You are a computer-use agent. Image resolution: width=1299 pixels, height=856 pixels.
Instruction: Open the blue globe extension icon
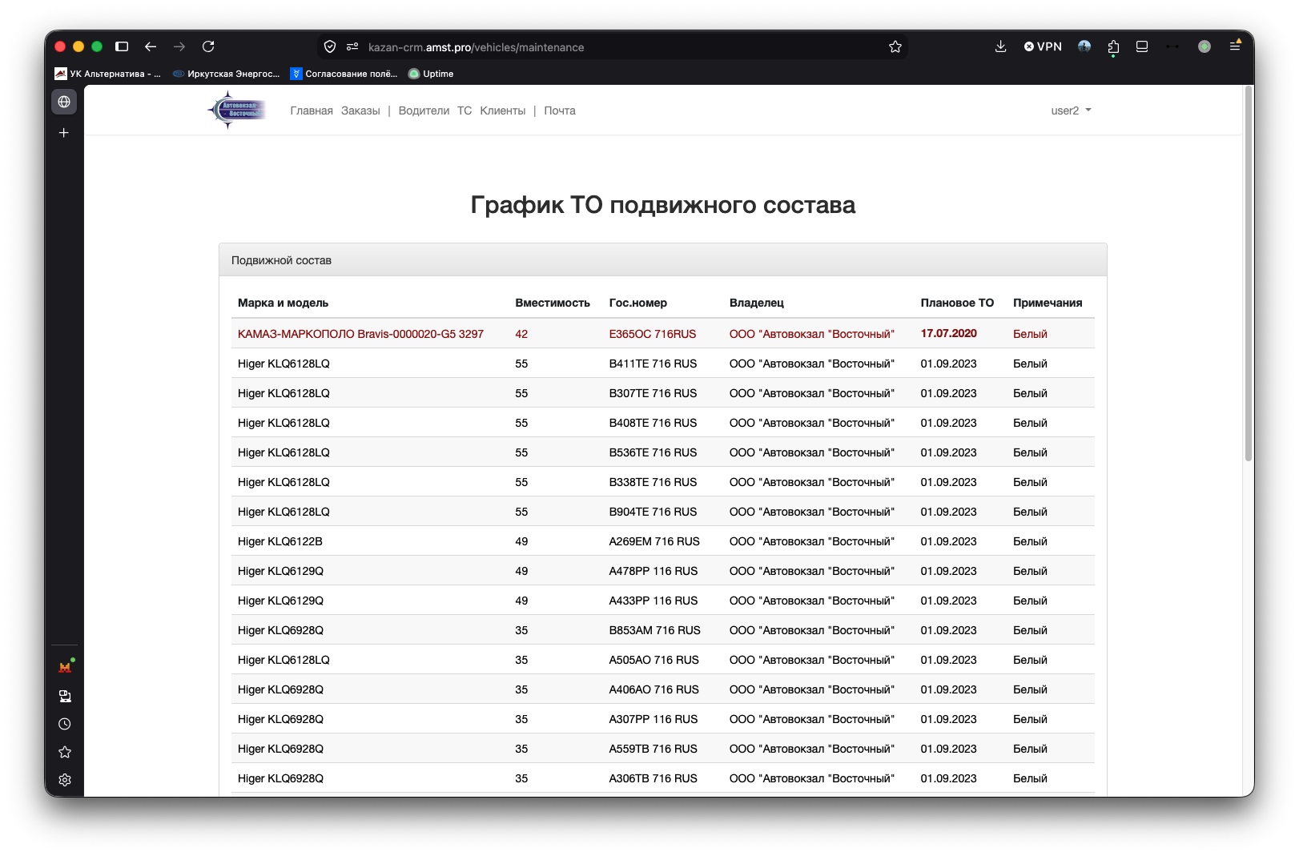click(x=1084, y=46)
